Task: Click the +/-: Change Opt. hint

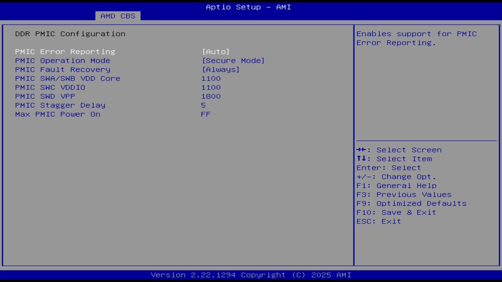Action: click(396, 177)
